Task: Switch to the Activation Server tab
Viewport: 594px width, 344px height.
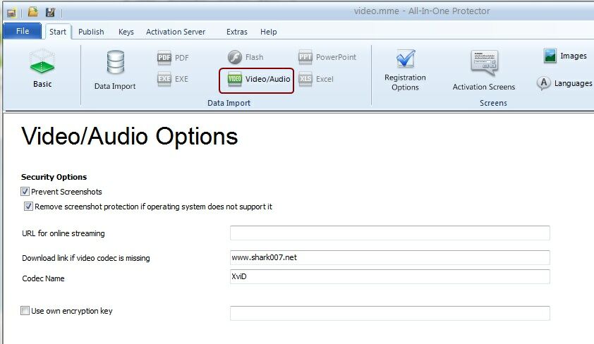Action: point(176,32)
